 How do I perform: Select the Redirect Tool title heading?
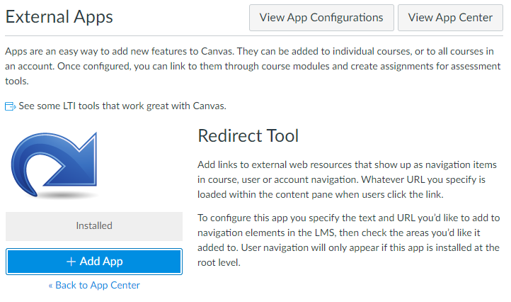pyautogui.click(x=248, y=135)
